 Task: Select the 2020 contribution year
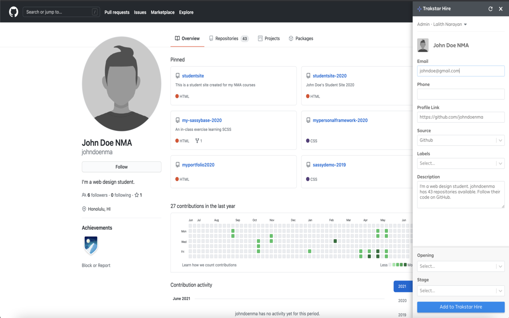point(402,301)
